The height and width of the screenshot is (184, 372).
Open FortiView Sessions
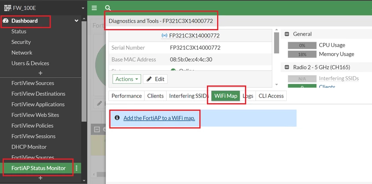(33, 137)
